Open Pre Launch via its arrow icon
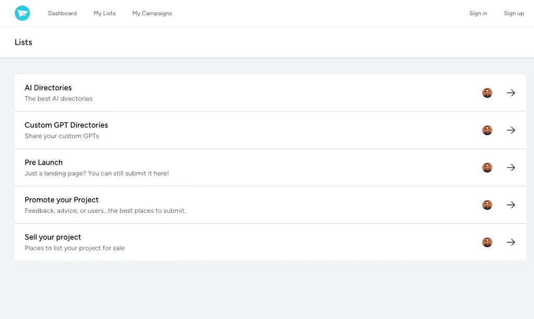This screenshot has width=534, height=319. pos(511,167)
